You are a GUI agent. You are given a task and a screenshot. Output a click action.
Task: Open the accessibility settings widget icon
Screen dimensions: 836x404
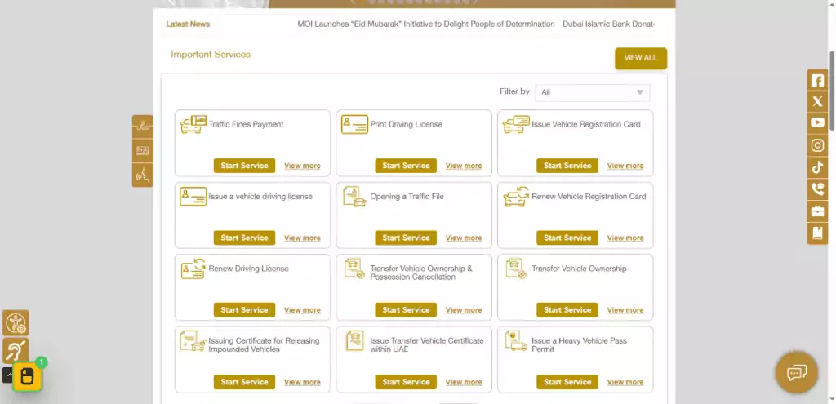tap(16, 323)
